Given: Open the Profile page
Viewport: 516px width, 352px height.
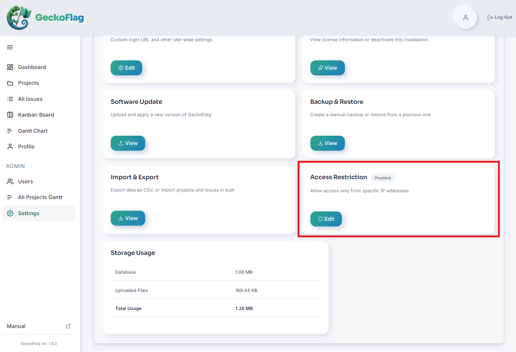Looking at the screenshot, I should [x=39, y=147].
